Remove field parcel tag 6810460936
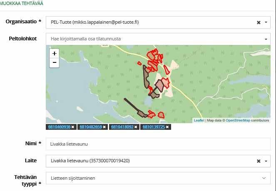 (x=73, y=127)
